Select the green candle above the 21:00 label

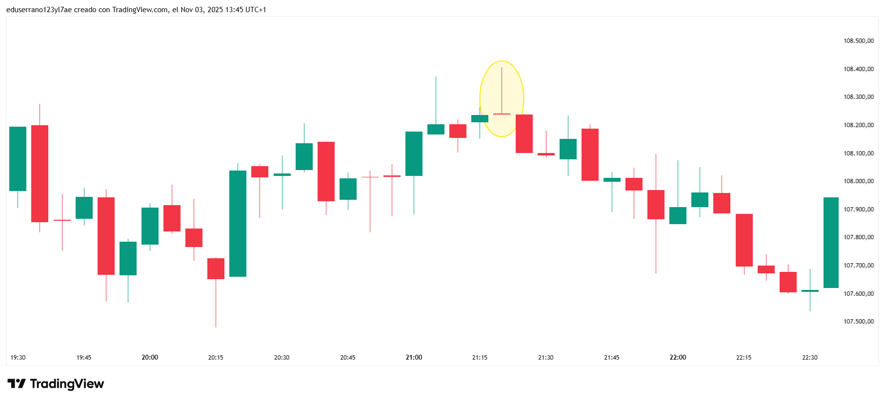[x=414, y=153]
